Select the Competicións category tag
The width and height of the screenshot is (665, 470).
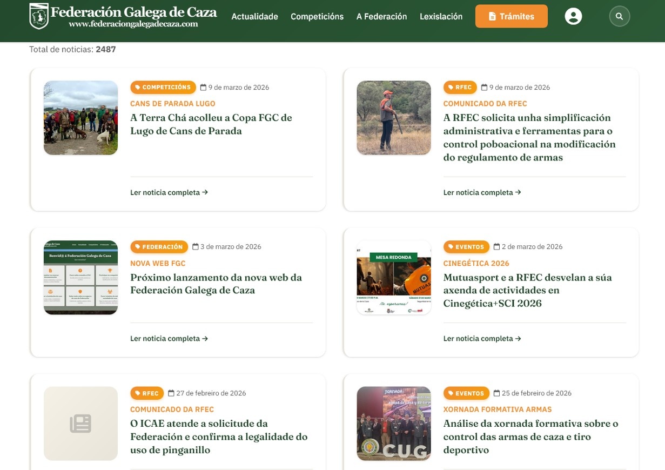[x=163, y=87]
